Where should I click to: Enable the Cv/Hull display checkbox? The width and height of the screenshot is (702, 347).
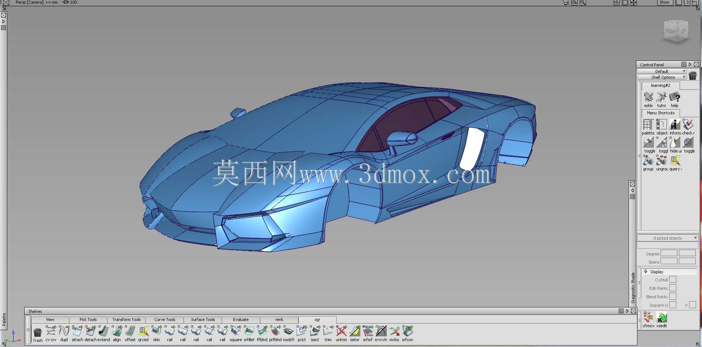[673, 280]
